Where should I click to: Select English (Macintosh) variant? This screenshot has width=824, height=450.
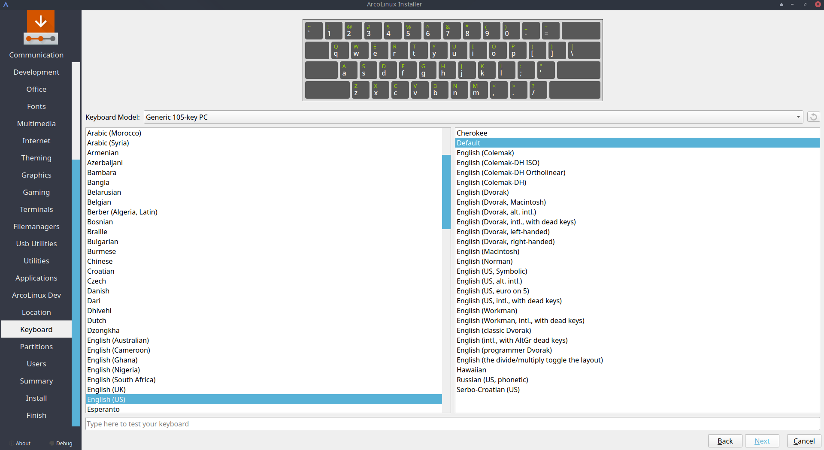[637, 251]
